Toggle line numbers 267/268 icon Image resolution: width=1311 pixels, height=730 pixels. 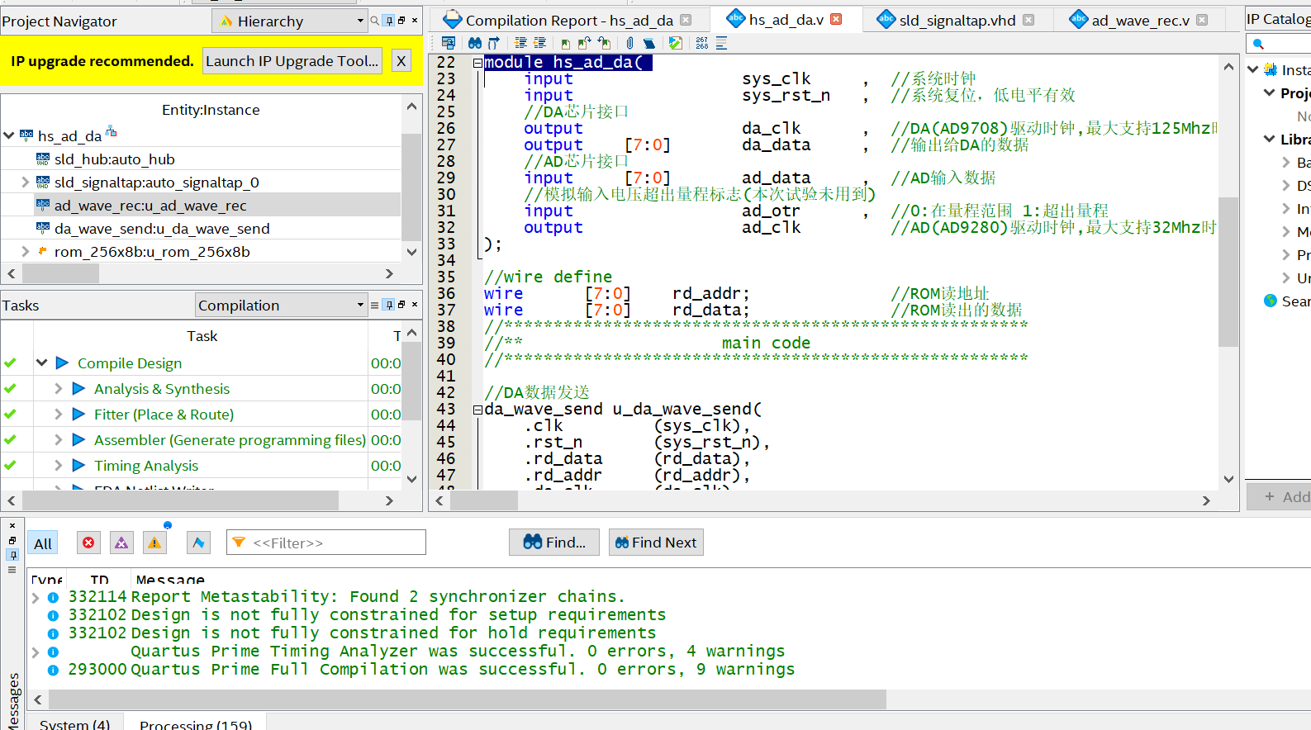pyautogui.click(x=702, y=43)
